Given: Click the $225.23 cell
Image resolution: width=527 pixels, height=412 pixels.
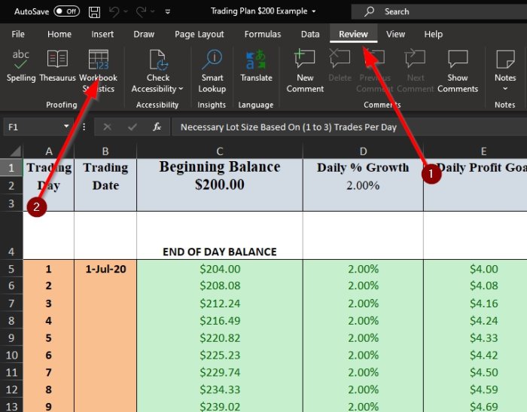Looking at the screenshot, I should (220, 355).
